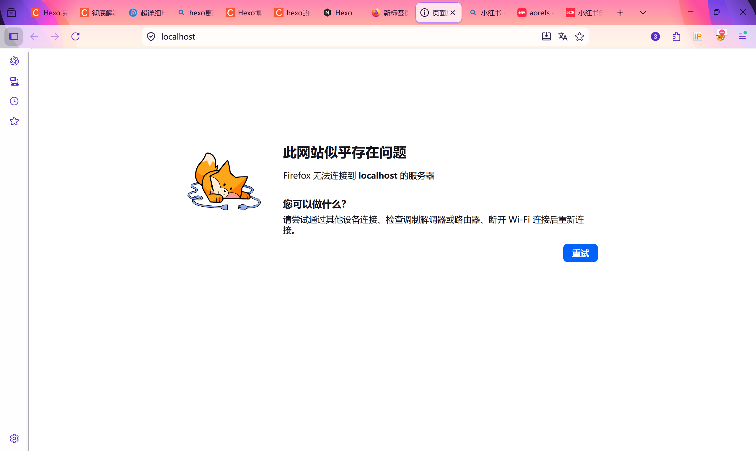The image size is (756, 451).
Task: Click the fox error illustration
Action: tap(224, 182)
